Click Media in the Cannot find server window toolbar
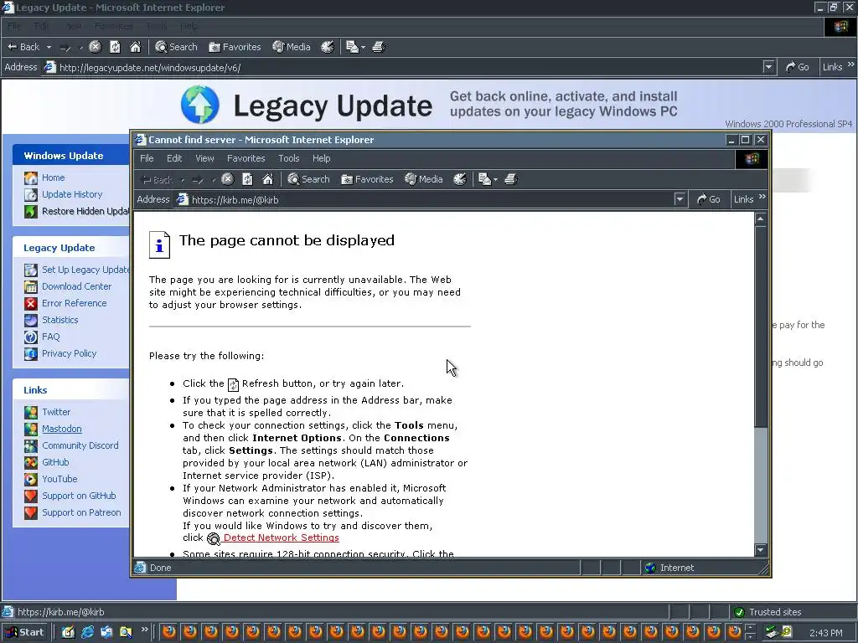This screenshot has width=858, height=643. pyautogui.click(x=423, y=179)
